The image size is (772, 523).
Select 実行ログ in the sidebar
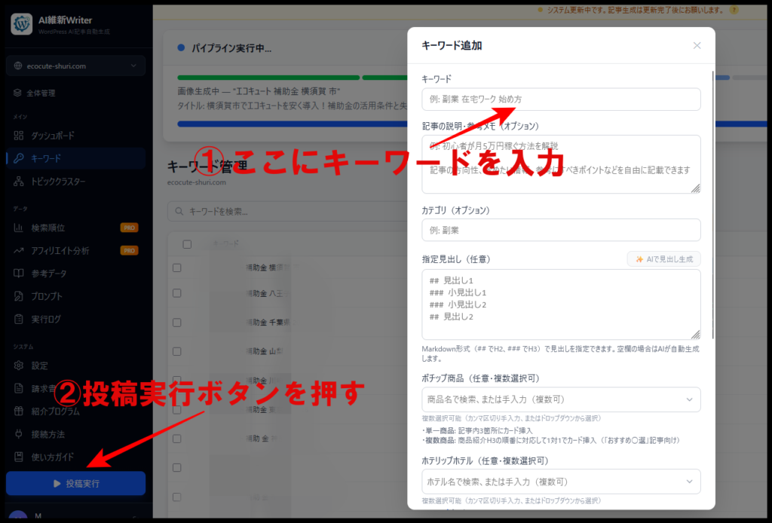[x=46, y=320]
